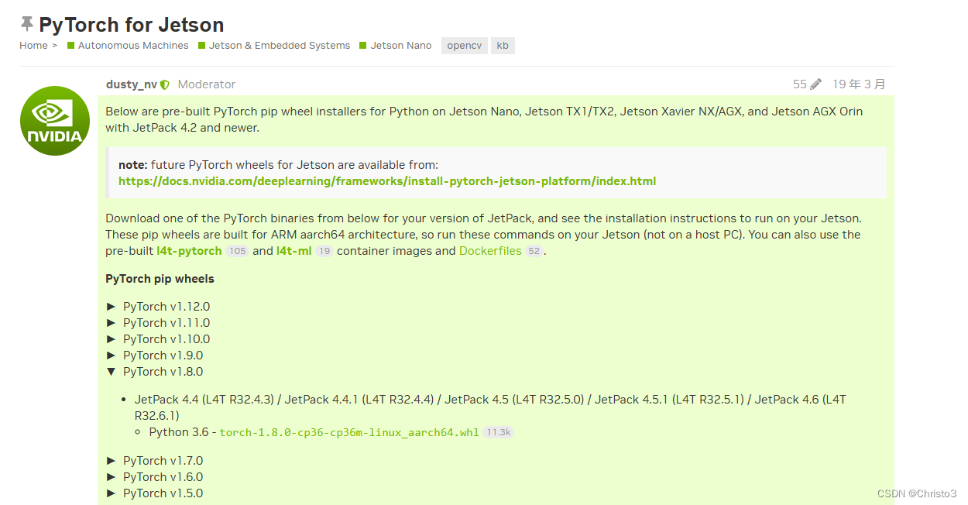
Task: Click the 19 click-count badge after l4t-ml
Action: (324, 251)
